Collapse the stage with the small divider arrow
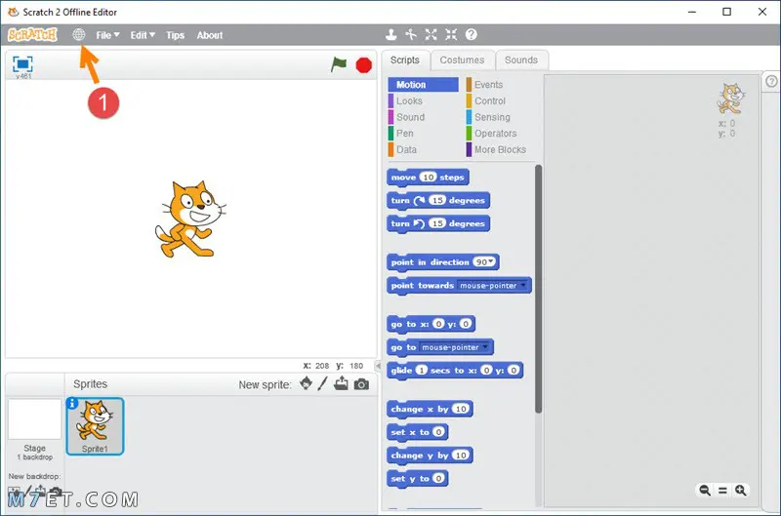Screen dimensions: 781x516 pyautogui.click(x=378, y=366)
